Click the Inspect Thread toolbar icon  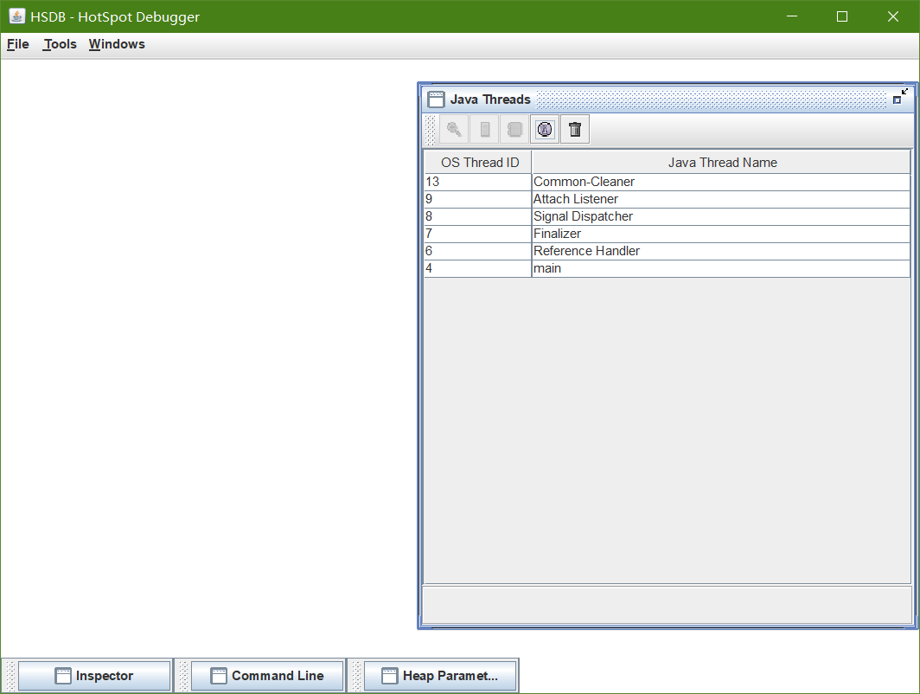click(x=454, y=129)
